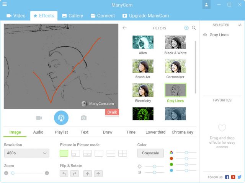
Task: Click Upgrade ManyCam
Action: click(x=146, y=16)
